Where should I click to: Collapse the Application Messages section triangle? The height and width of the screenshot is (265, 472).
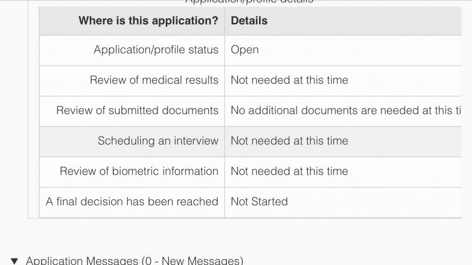(x=14, y=261)
